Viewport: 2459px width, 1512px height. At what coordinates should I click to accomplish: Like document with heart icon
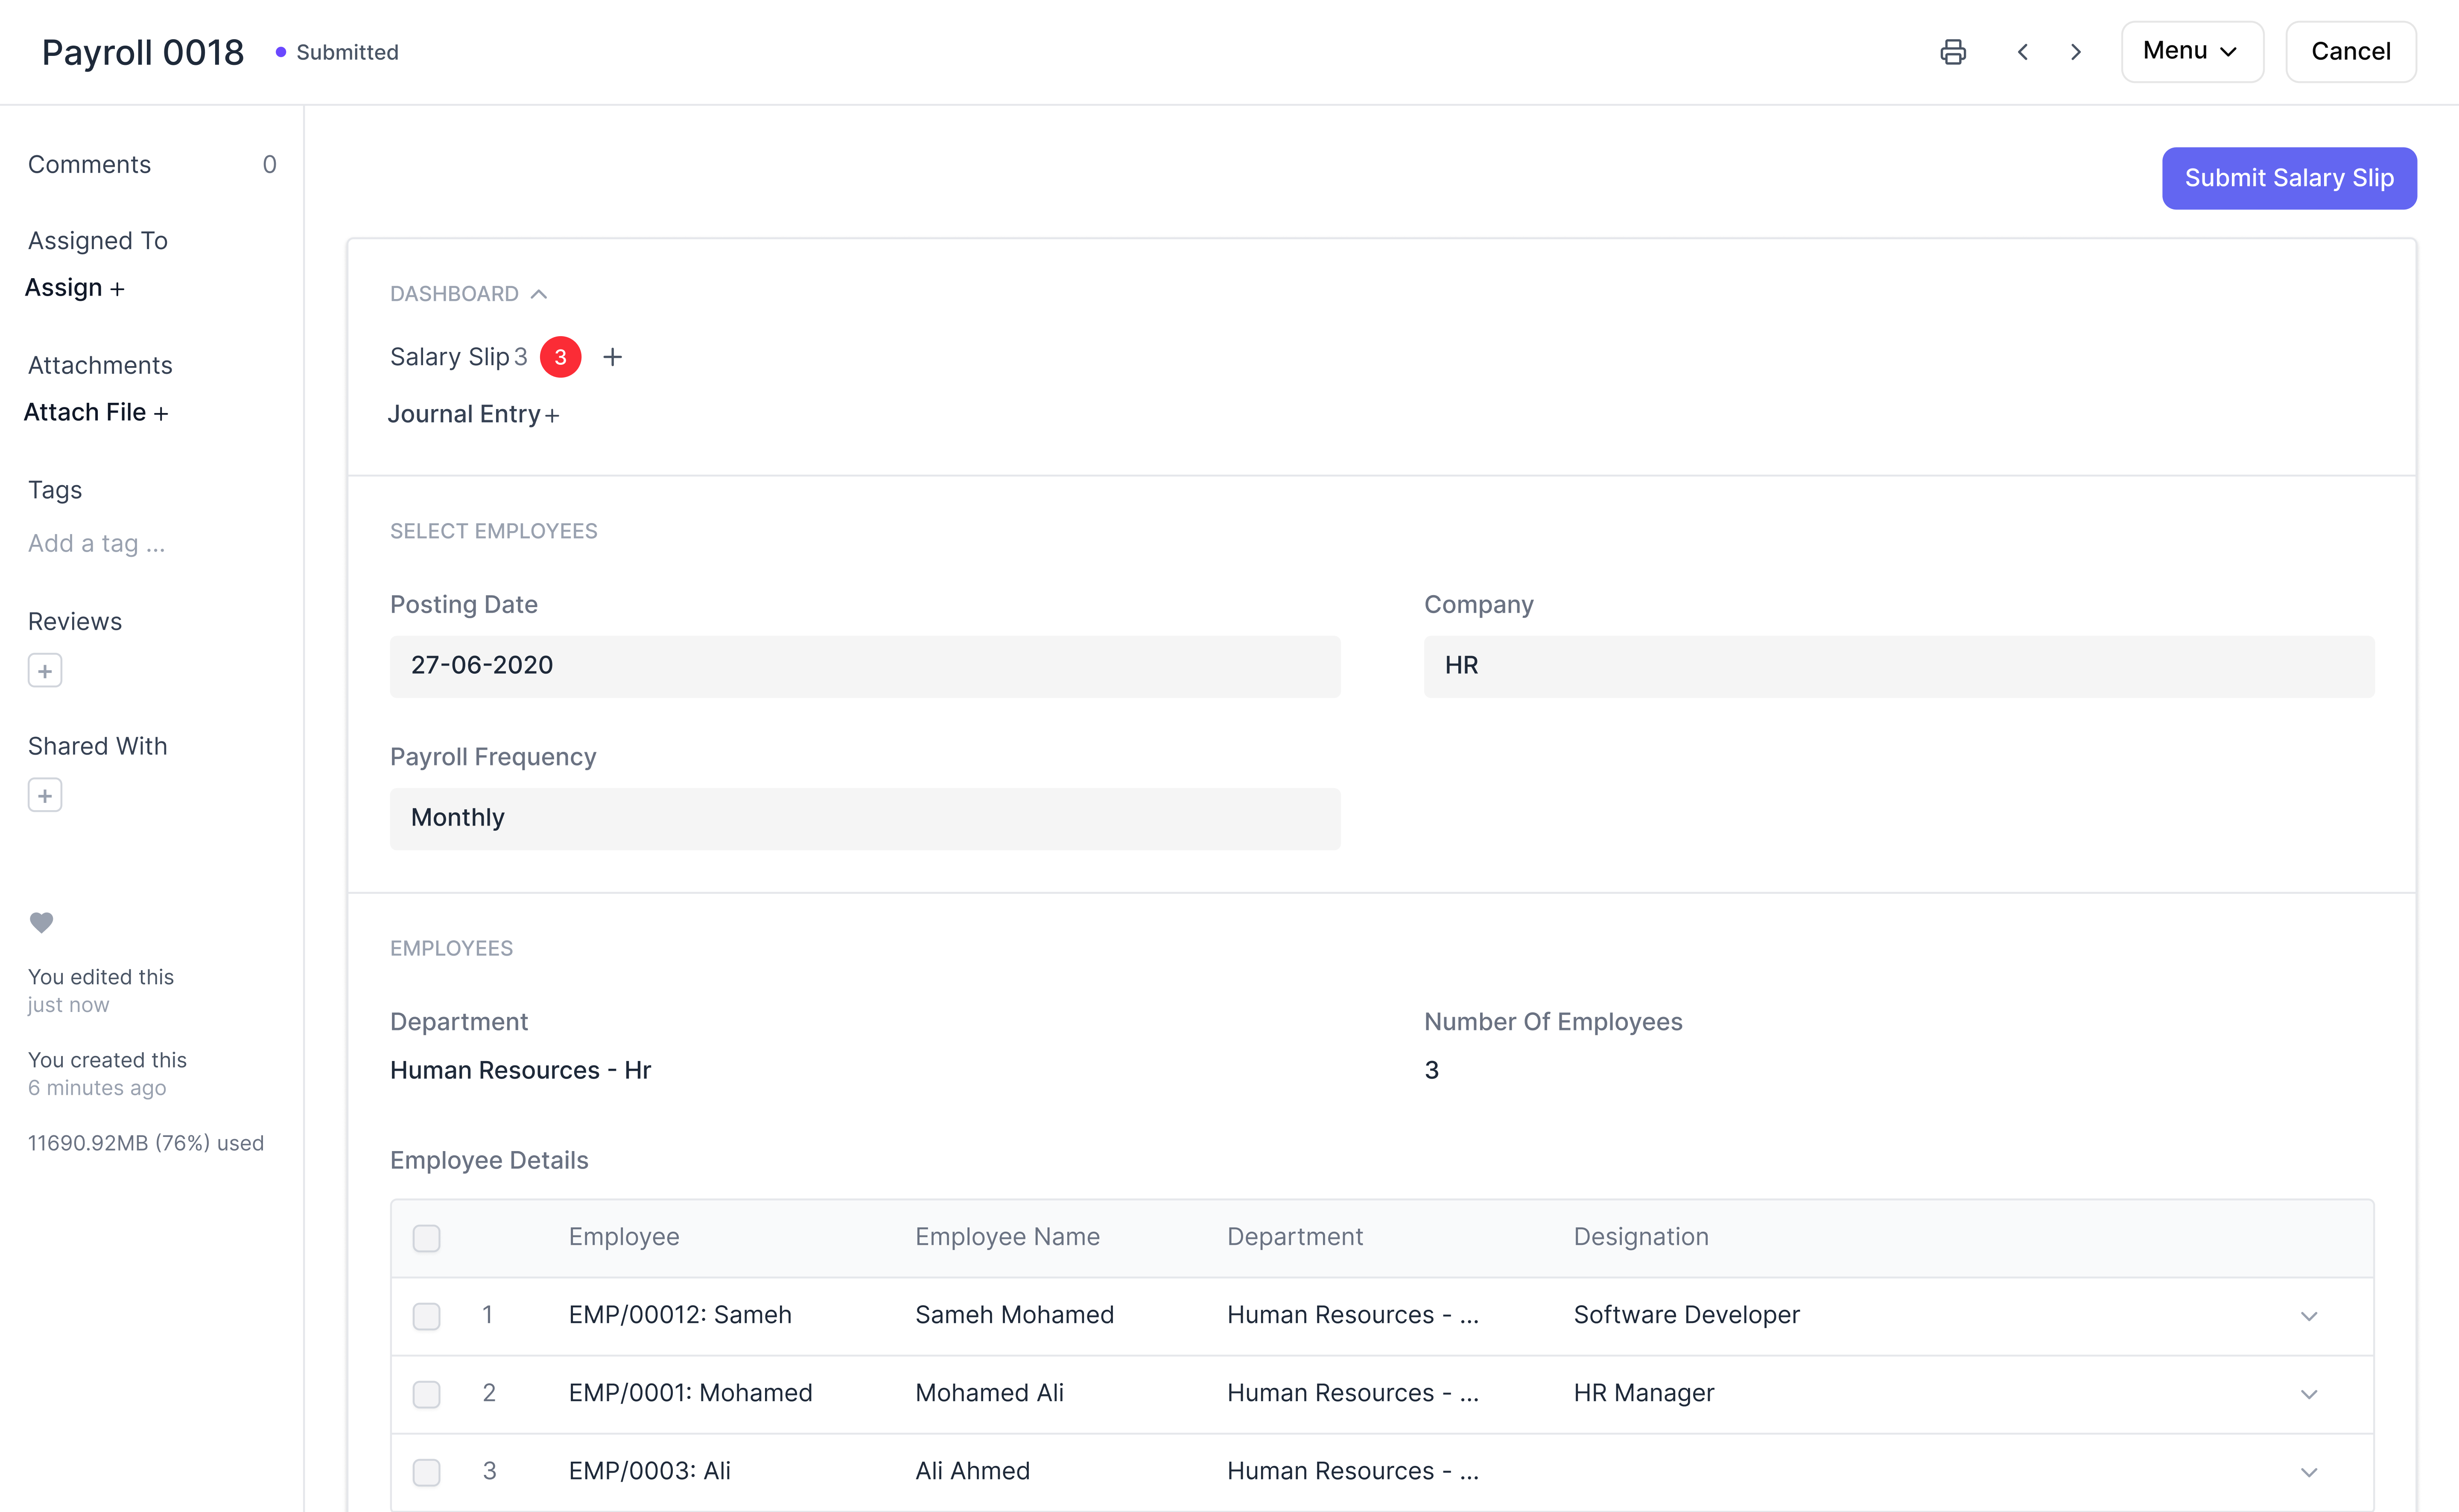[x=41, y=922]
